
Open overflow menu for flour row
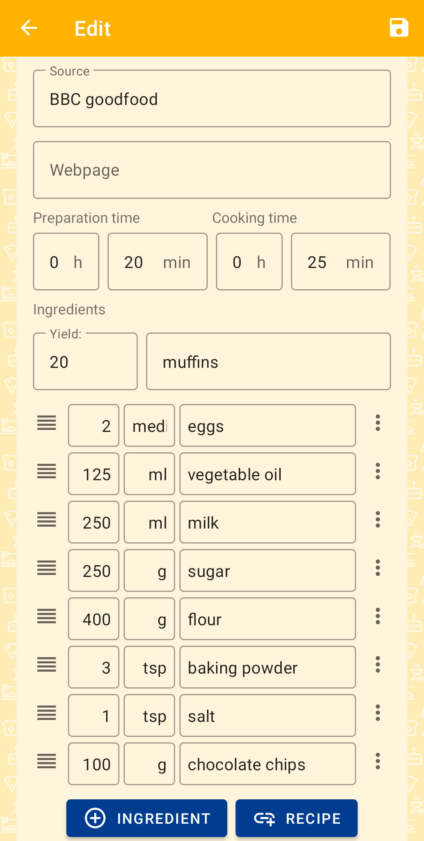coord(378,617)
